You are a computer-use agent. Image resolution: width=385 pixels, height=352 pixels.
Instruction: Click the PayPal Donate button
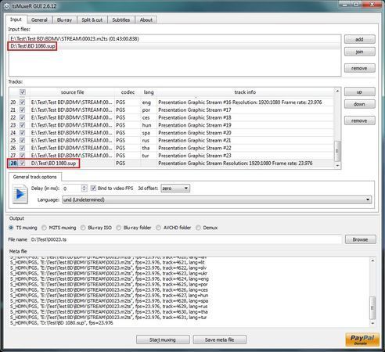pyautogui.click(x=362, y=339)
